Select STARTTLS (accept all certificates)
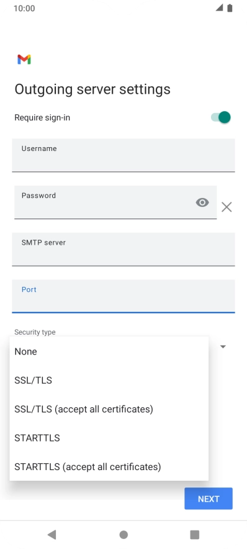This screenshot has height=549, width=247. point(109,466)
